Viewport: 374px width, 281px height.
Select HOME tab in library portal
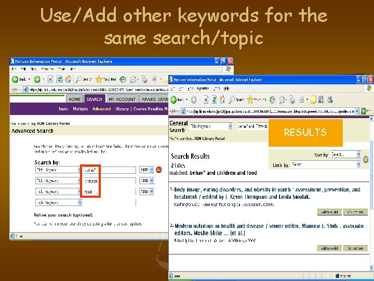click(x=75, y=99)
